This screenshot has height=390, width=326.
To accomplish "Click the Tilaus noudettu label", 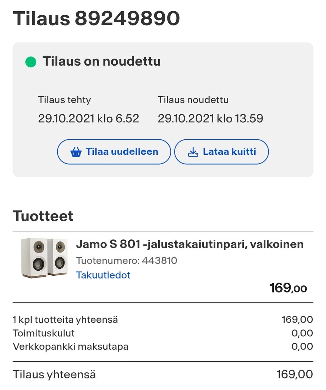I will click(193, 100).
